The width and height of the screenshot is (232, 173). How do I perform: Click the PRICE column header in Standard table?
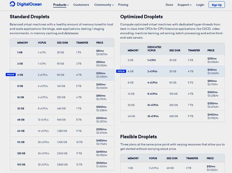100,43
